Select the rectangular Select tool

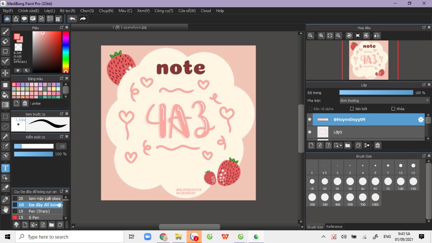coord(5,117)
